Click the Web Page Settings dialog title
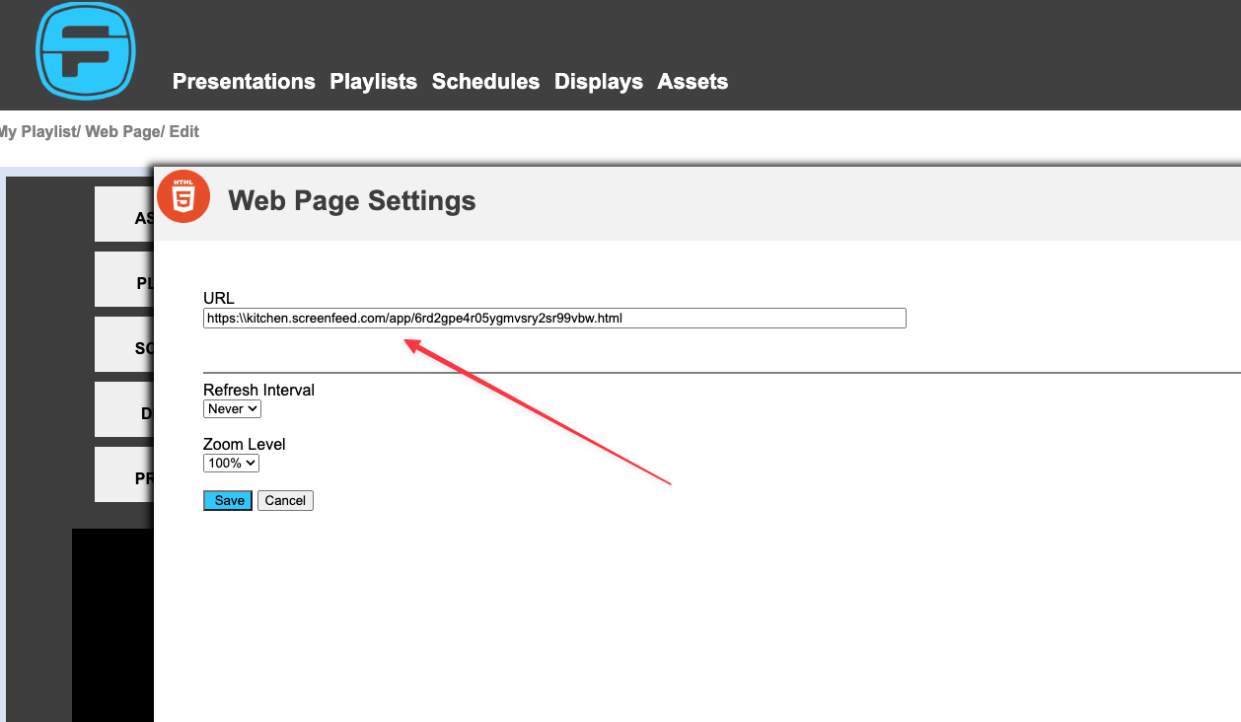Image resolution: width=1241 pixels, height=722 pixels. coord(351,200)
